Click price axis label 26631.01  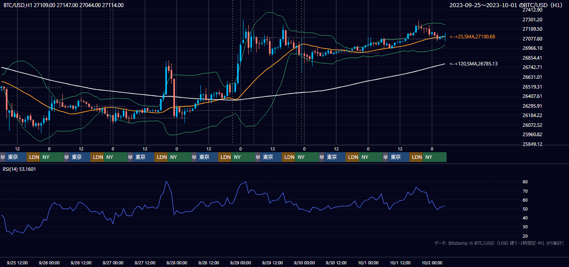532,77
